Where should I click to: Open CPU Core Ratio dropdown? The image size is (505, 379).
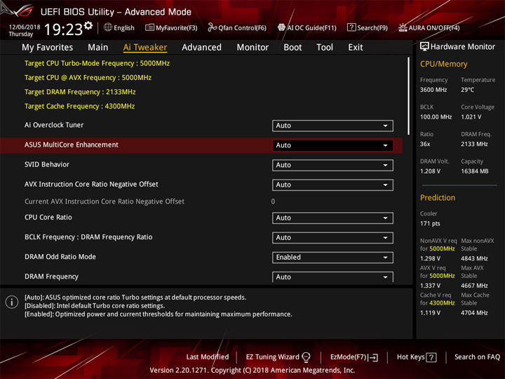(332, 218)
